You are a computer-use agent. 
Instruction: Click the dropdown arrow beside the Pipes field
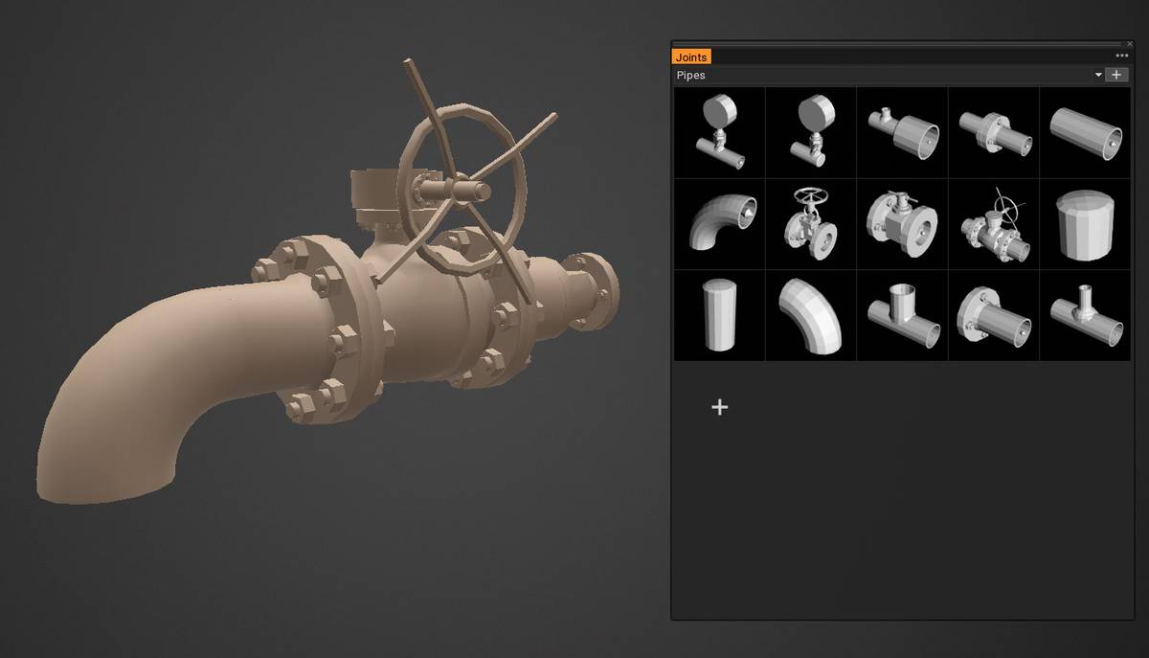click(1098, 75)
